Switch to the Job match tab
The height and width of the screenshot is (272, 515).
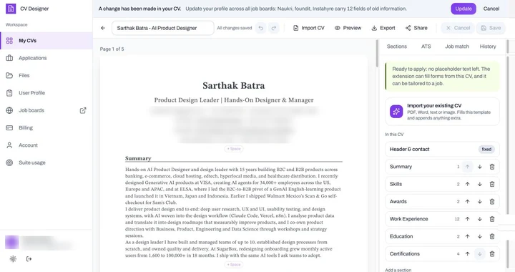(x=457, y=47)
